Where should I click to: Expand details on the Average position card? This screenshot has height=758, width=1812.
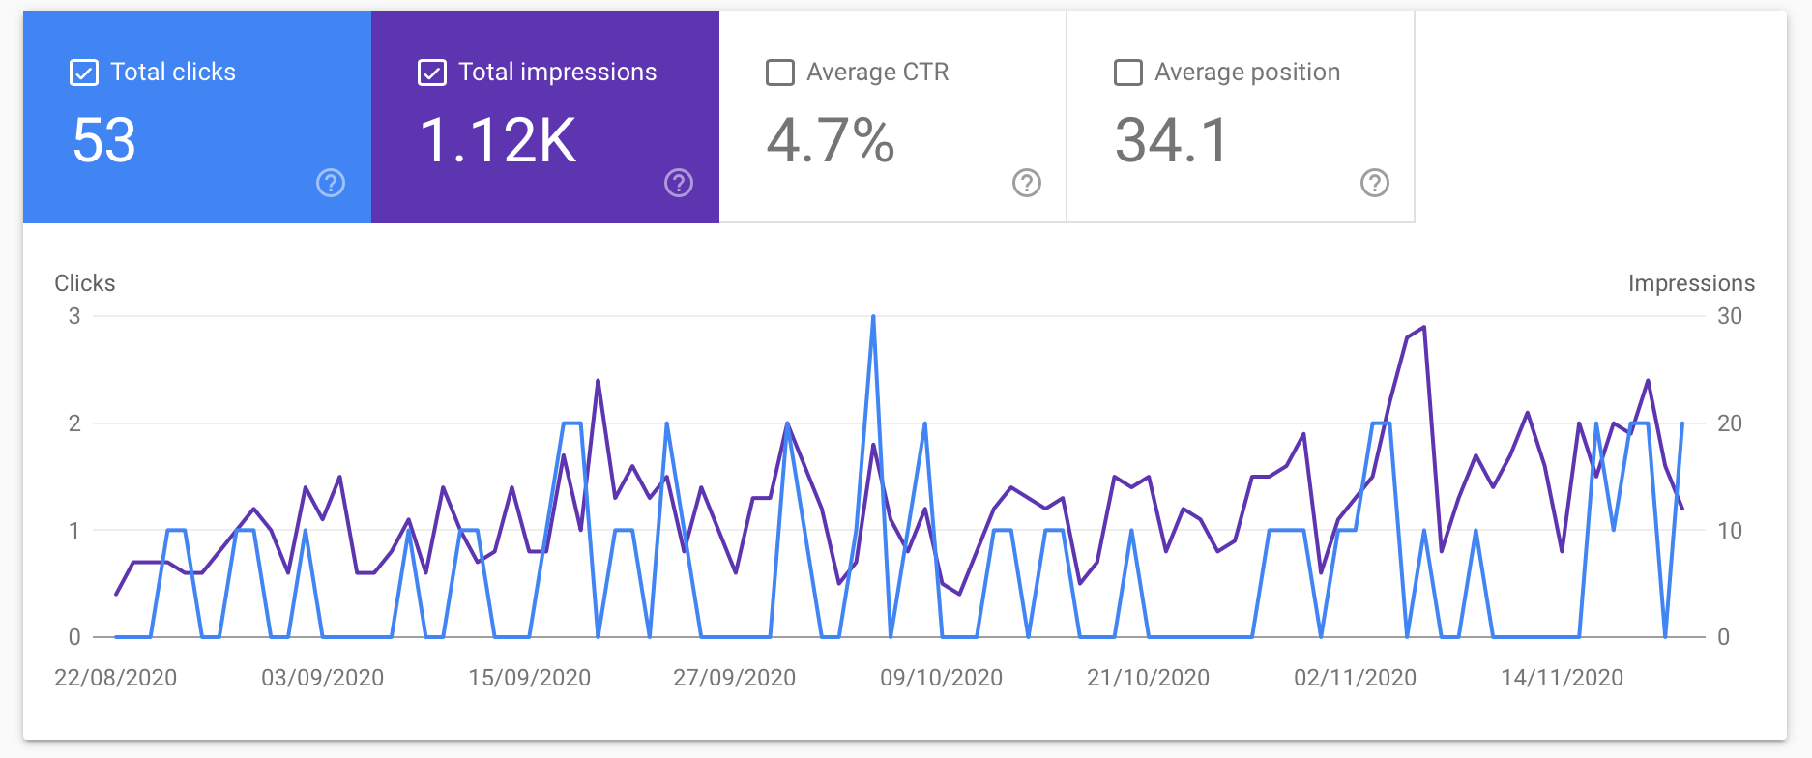[1374, 183]
